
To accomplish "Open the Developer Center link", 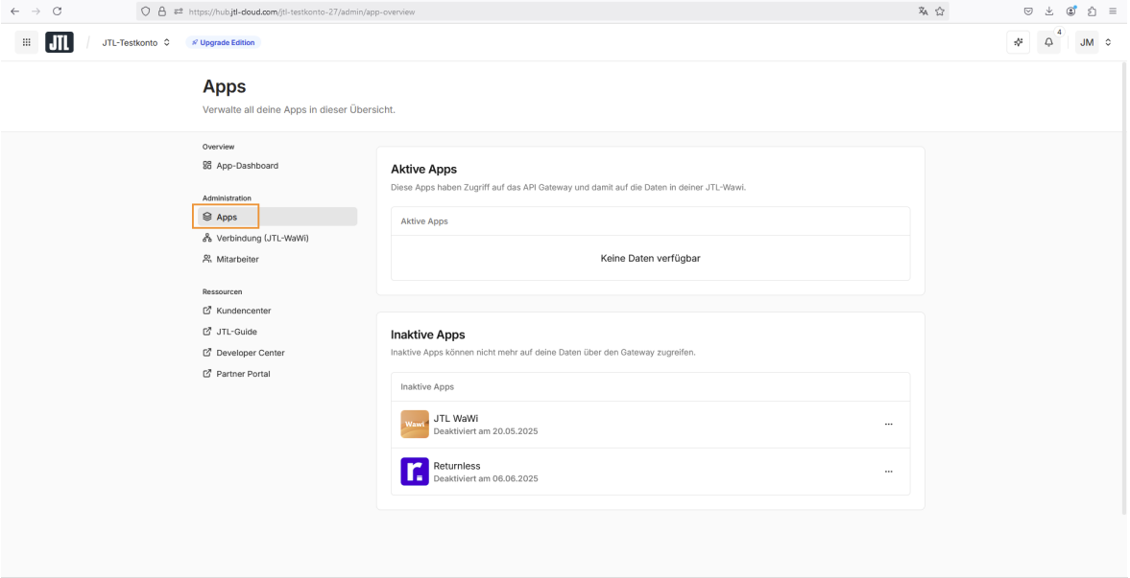I will pos(244,353).
